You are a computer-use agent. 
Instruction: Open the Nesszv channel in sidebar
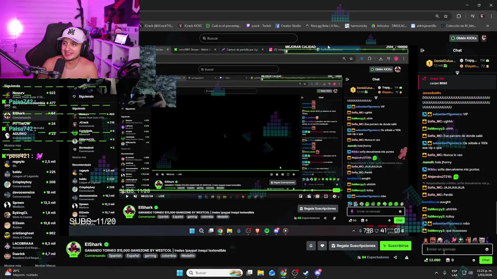[x=30, y=95]
